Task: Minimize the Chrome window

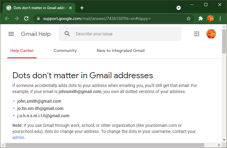Action: [x=192, y=5]
